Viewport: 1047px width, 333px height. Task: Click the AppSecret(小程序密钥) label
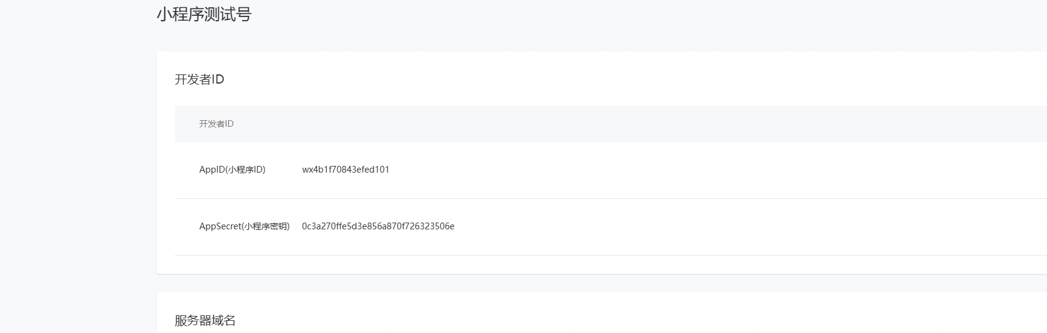(244, 226)
